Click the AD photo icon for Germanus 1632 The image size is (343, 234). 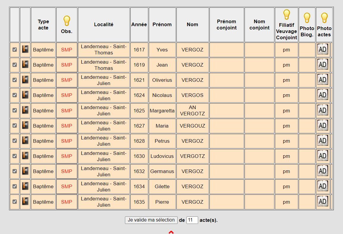click(x=323, y=171)
